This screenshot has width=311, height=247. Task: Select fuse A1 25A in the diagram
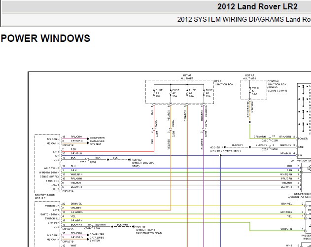tap(159, 93)
